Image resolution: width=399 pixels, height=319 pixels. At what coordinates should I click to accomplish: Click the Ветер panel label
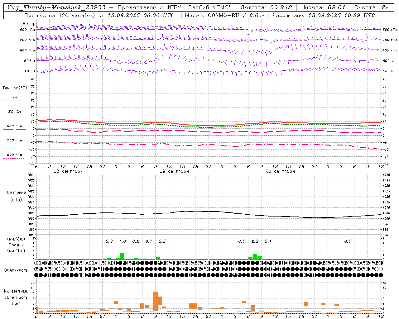coord(29,24)
